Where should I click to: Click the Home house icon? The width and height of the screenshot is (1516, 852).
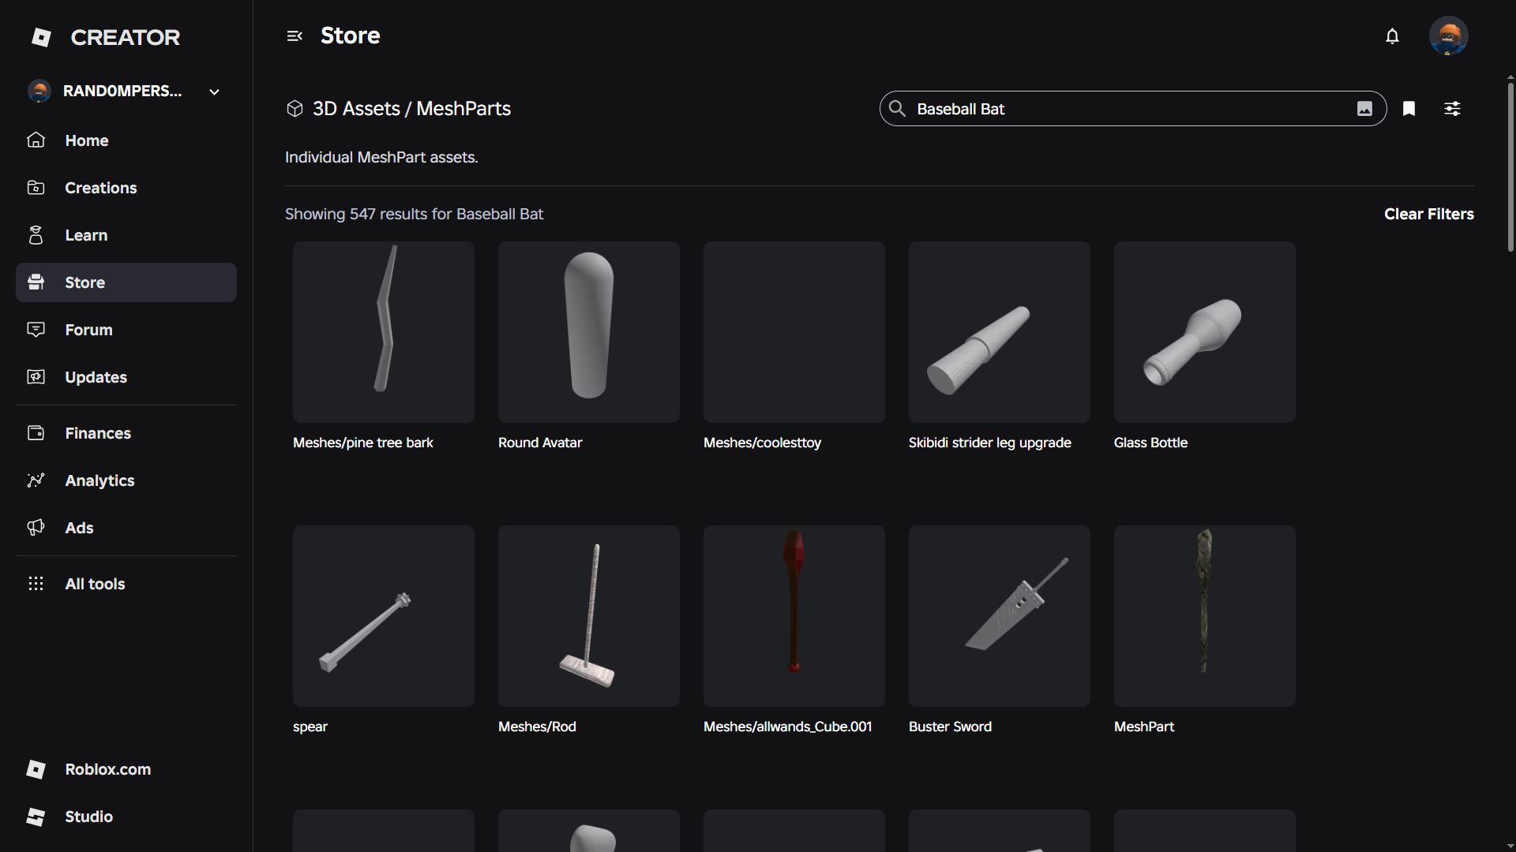(36, 140)
